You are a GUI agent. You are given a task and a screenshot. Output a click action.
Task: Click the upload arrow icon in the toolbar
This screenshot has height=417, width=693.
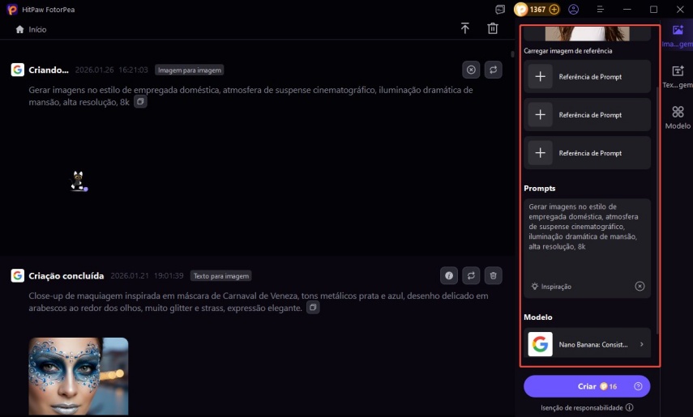tap(465, 28)
